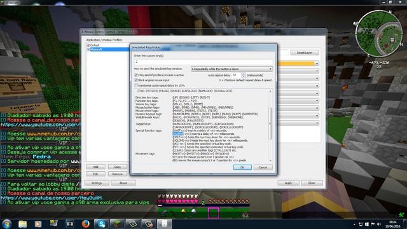Open the Windows Start orb
This screenshot has width=407, height=229.
pos(6,224)
